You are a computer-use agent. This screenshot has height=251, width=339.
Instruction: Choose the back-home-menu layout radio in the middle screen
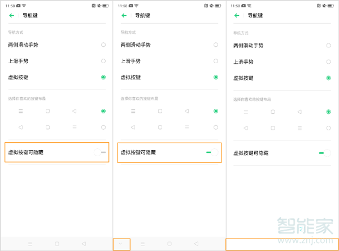[x=216, y=127]
